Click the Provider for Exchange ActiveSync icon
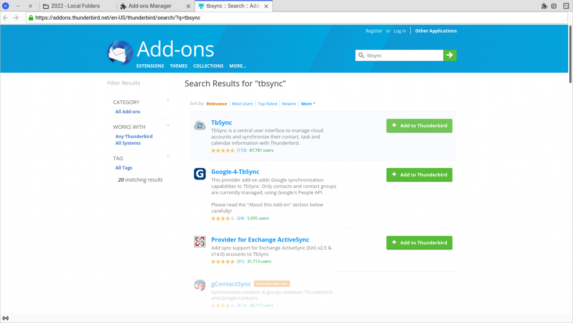 (x=200, y=242)
